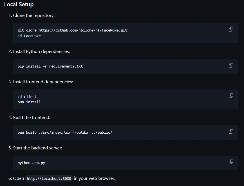Click the 'Install Python dependencies' step text
This screenshot has height=186, width=244.
click(x=41, y=51)
